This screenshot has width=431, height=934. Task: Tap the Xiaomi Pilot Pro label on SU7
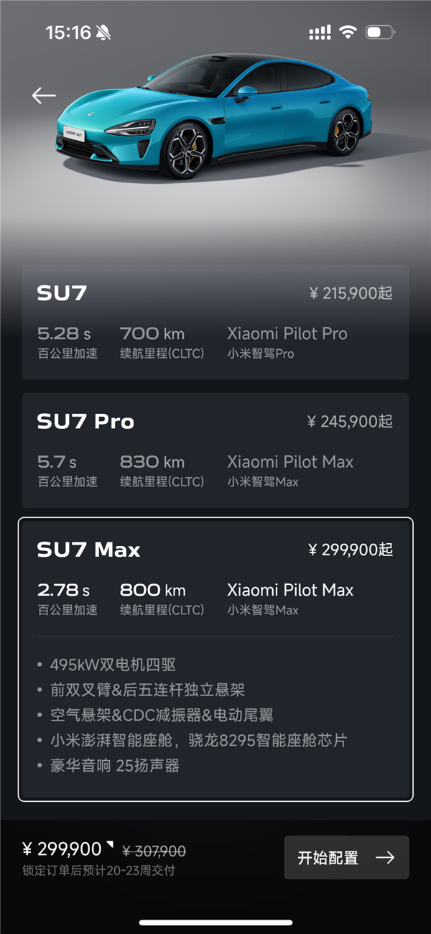[x=287, y=333]
